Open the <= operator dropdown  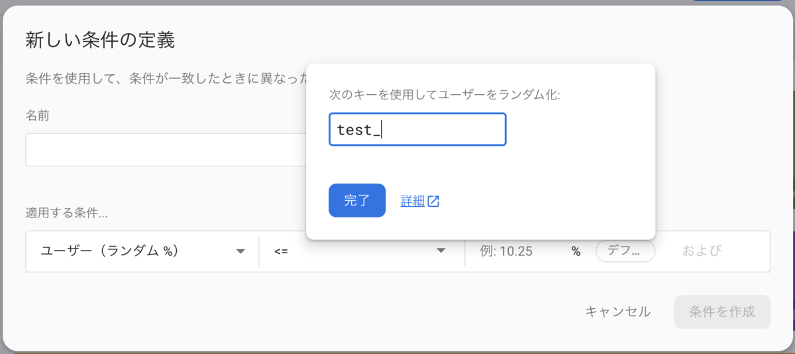362,251
